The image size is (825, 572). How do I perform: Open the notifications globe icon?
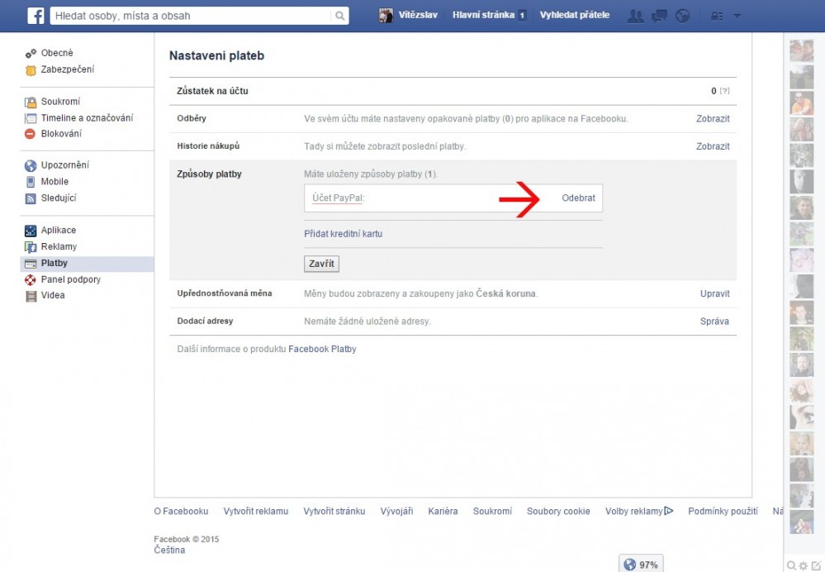click(682, 16)
